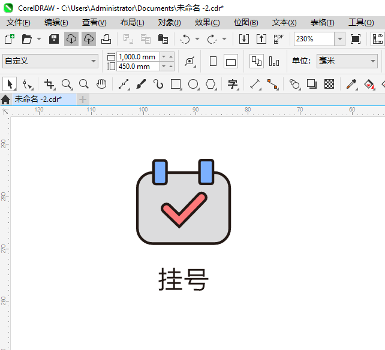Open the Undo history dropdown arrow

tap(197, 39)
